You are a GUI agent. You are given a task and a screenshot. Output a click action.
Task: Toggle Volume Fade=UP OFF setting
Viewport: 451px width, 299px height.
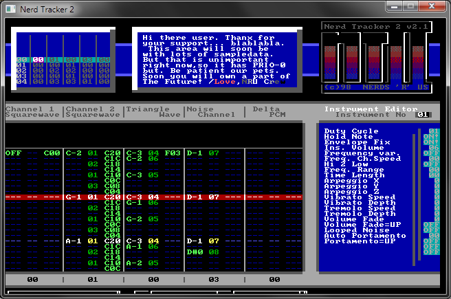(x=431, y=225)
